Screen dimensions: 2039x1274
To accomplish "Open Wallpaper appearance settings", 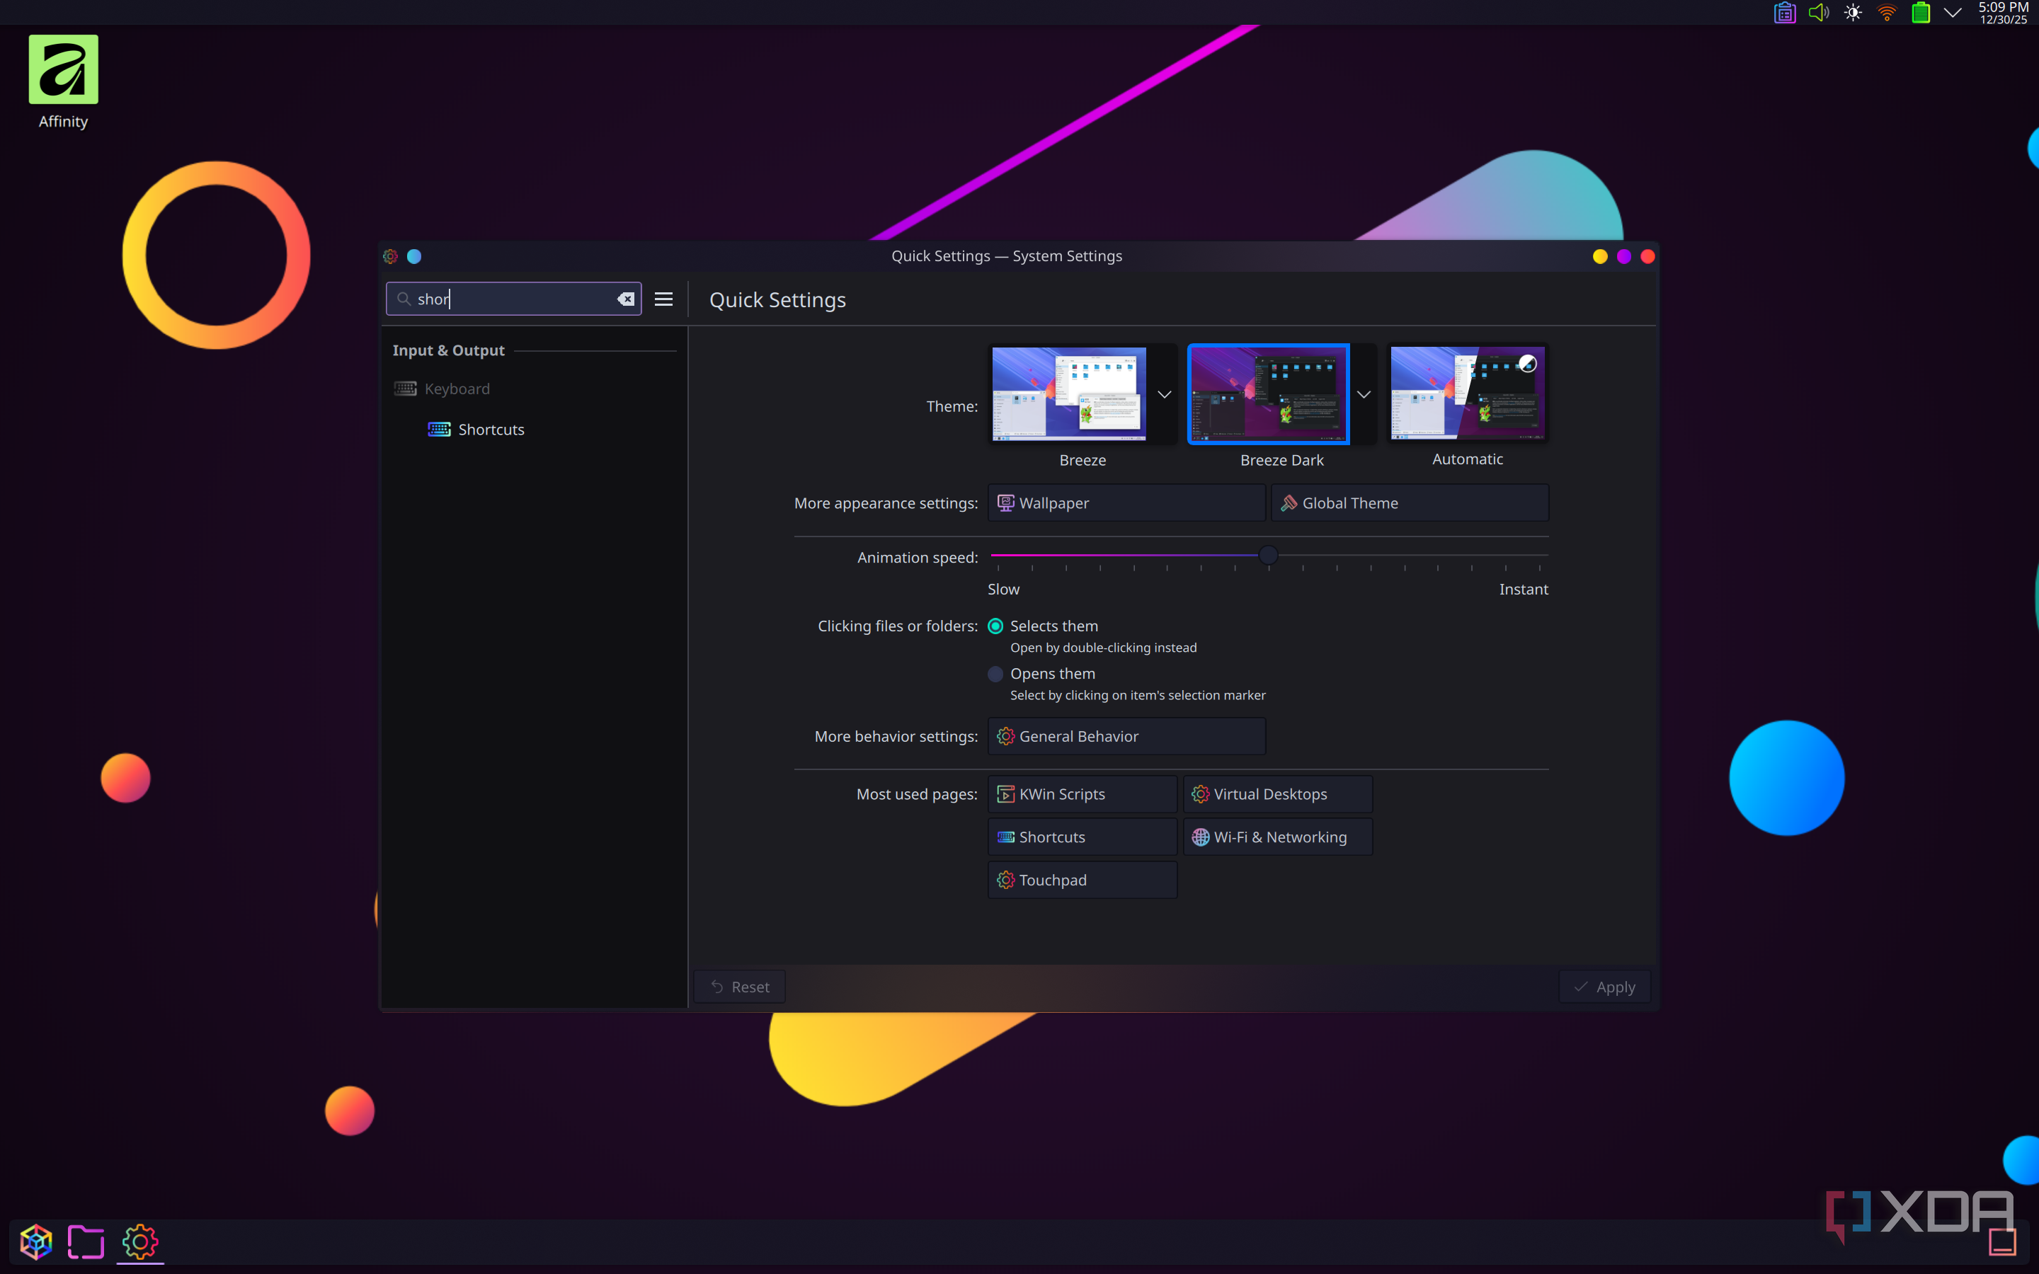I will (1126, 503).
